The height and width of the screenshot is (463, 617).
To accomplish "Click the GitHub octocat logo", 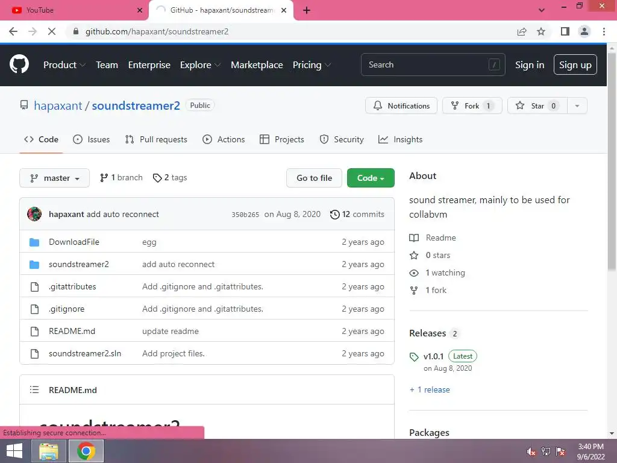I will (19, 65).
